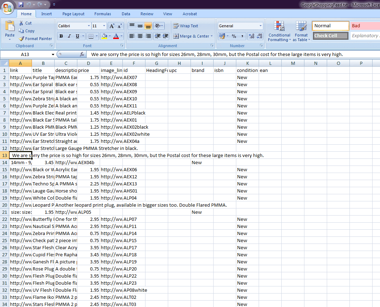Click the Cut scissors icon
The image size is (380, 307).
[22, 23]
